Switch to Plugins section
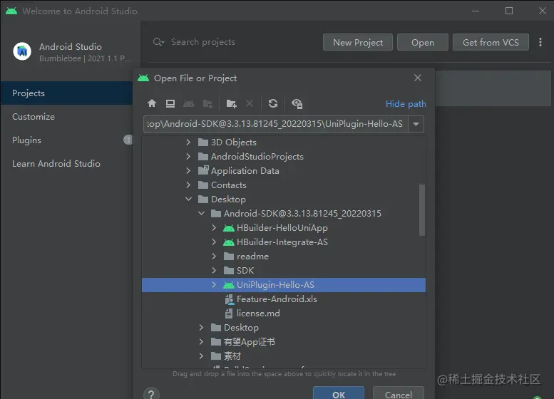This screenshot has width=554, height=399. pos(66,140)
